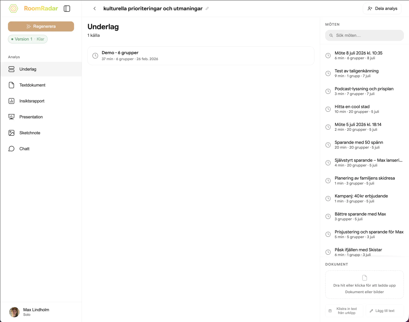Click the clock icon beside Podcast-lyssning och prisplan

coord(328,91)
